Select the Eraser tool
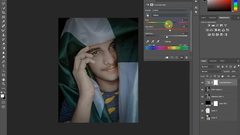Screen dimensions: 240x135 pos(3,43)
